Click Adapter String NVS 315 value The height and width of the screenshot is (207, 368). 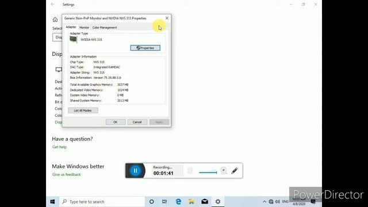click(99, 72)
